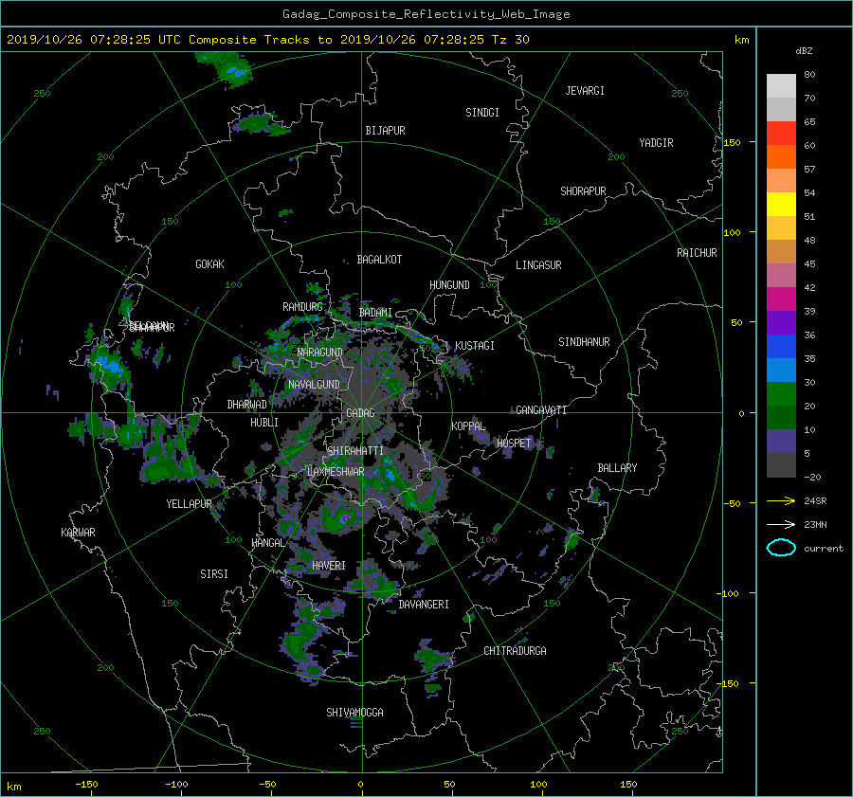Click the NARAGUND city label
The height and width of the screenshot is (797, 853).
tap(320, 353)
